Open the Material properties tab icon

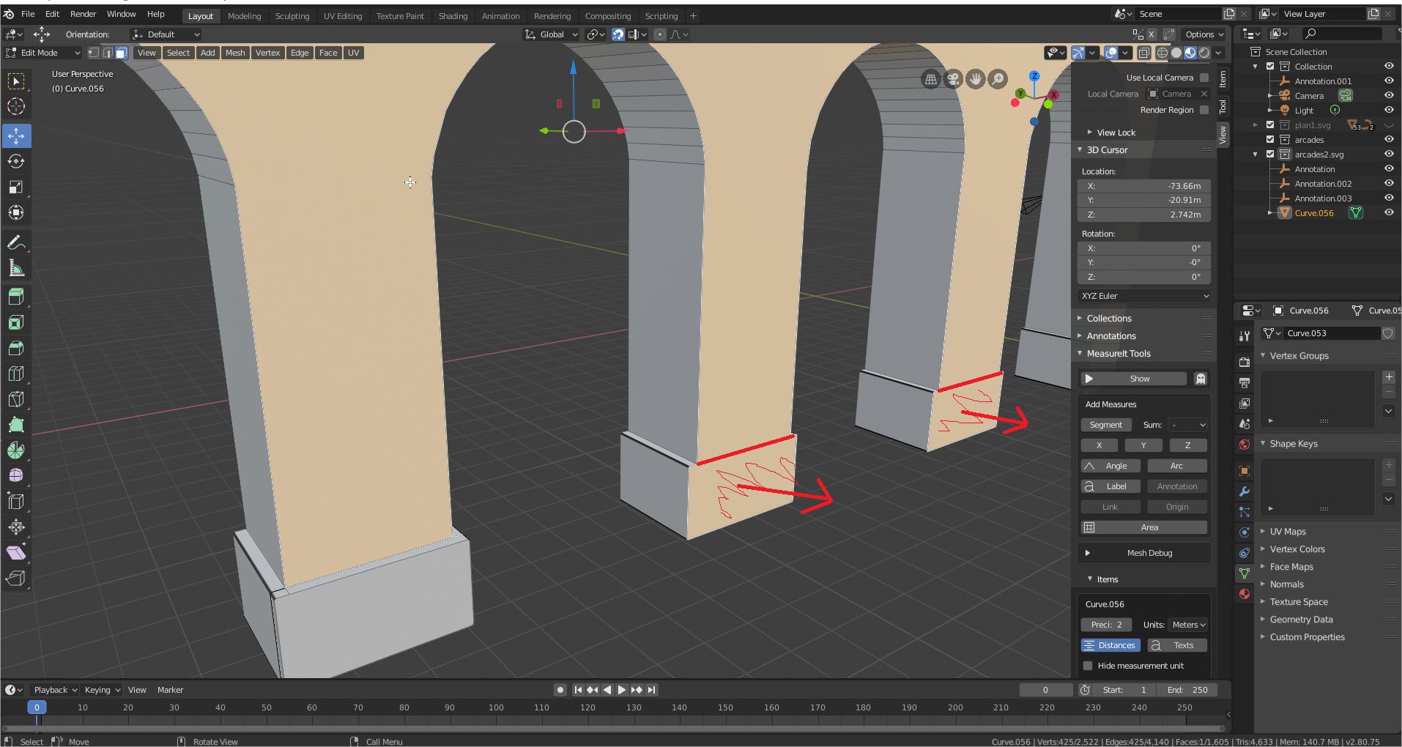click(x=1244, y=594)
